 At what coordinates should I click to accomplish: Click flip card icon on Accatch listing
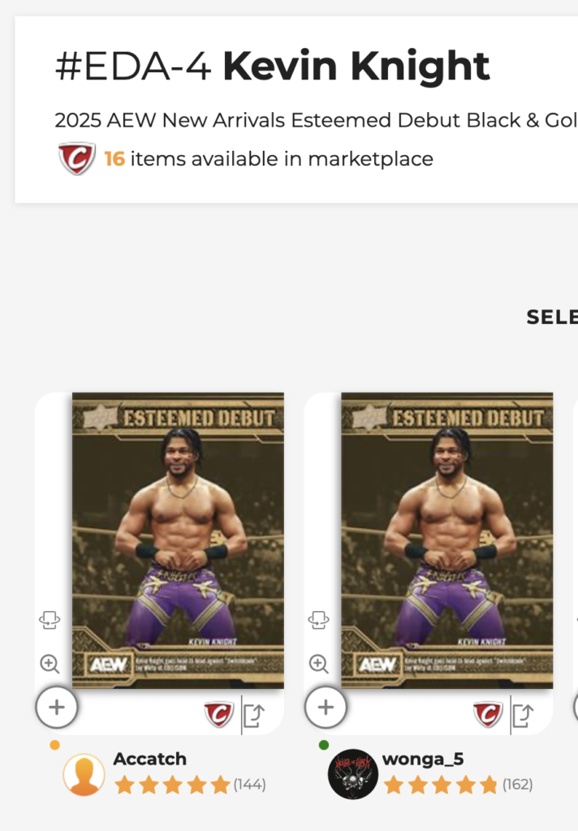point(50,620)
